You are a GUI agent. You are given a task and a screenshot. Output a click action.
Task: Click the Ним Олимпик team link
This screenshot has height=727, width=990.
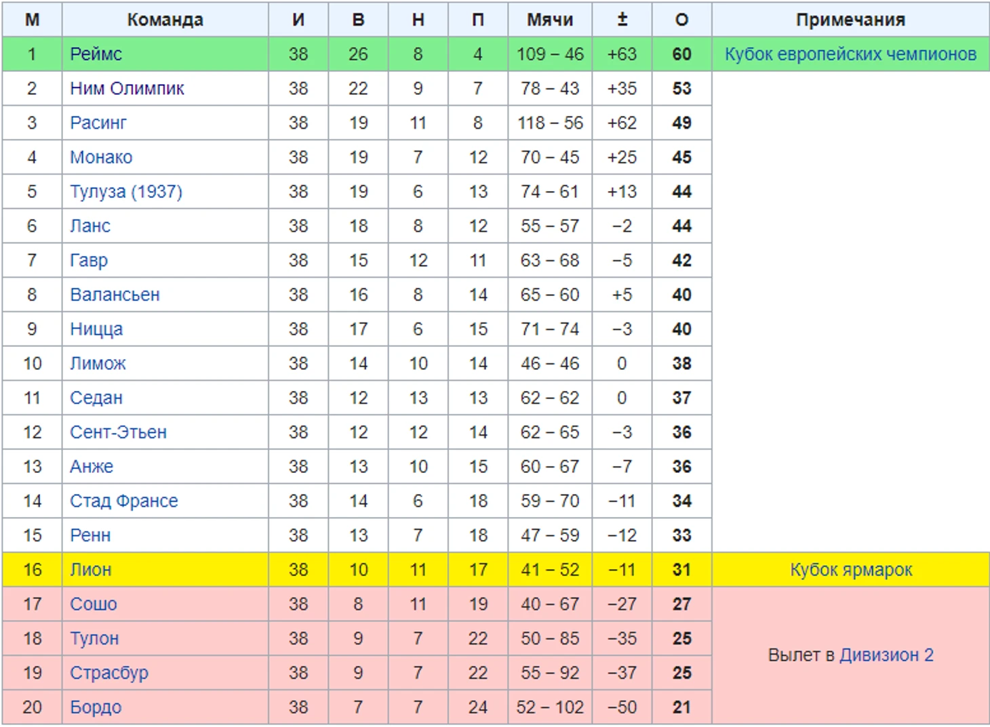(127, 89)
